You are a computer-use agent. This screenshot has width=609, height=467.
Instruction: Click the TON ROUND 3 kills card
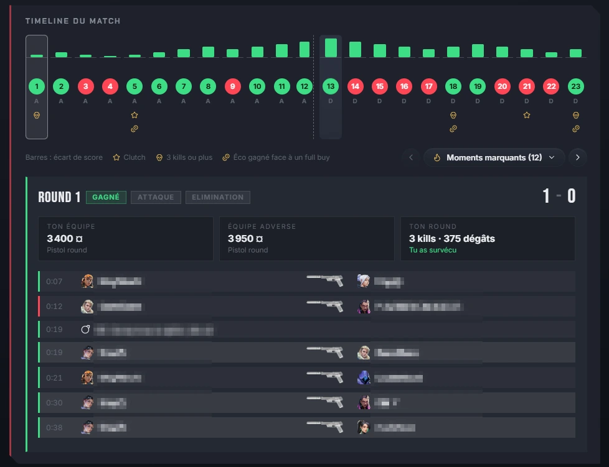tap(488, 239)
